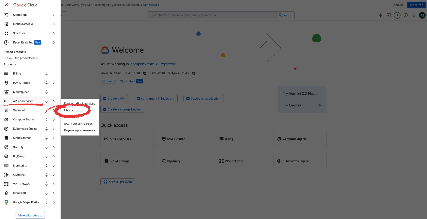The height and width of the screenshot is (219, 427).
Task: Select Library in APIs & Services submenu
Action: coord(68,111)
